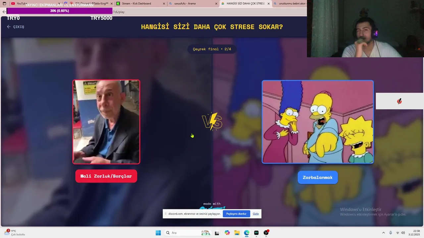This screenshot has width=424, height=238.
Task: Click the volume speaker tray icon
Action: pos(403,233)
